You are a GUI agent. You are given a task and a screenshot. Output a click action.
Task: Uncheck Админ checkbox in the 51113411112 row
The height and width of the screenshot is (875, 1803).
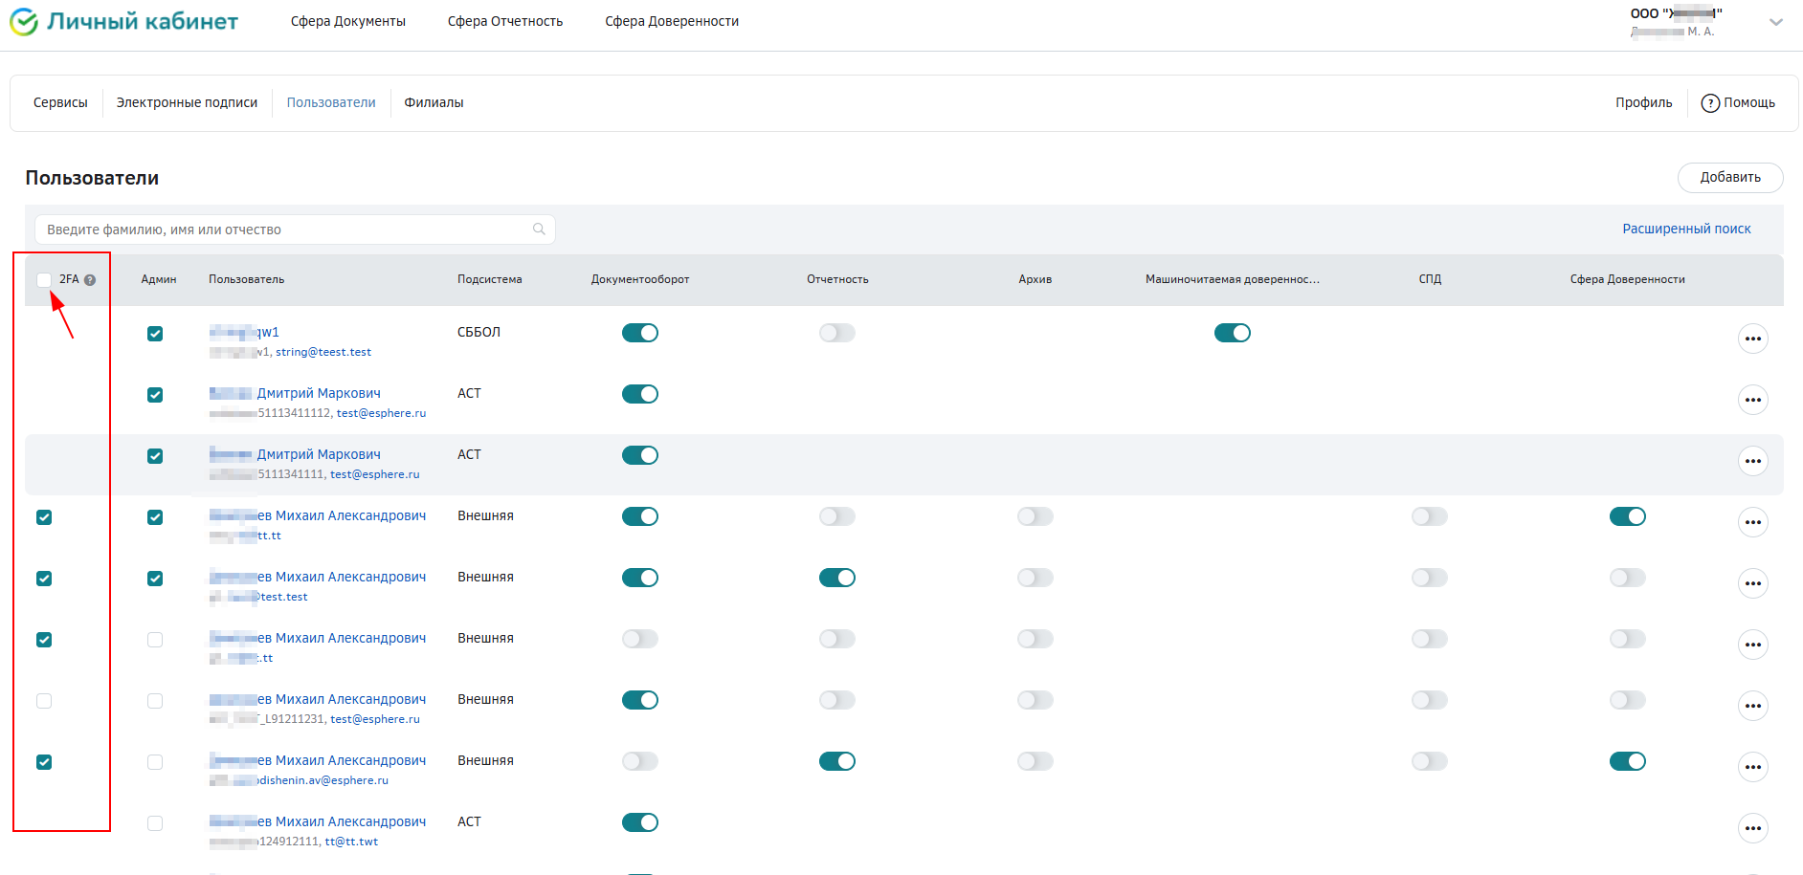155,395
